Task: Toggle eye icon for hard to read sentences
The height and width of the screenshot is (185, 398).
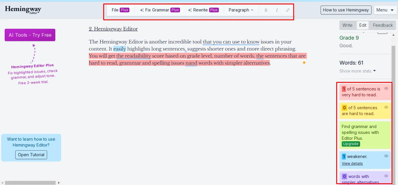Action: coord(386,107)
